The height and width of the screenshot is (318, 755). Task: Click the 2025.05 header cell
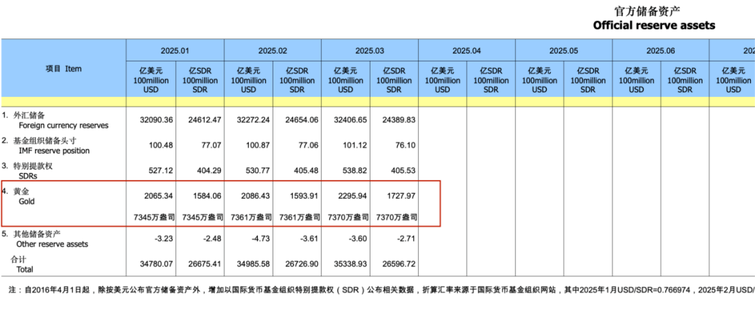point(564,50)
